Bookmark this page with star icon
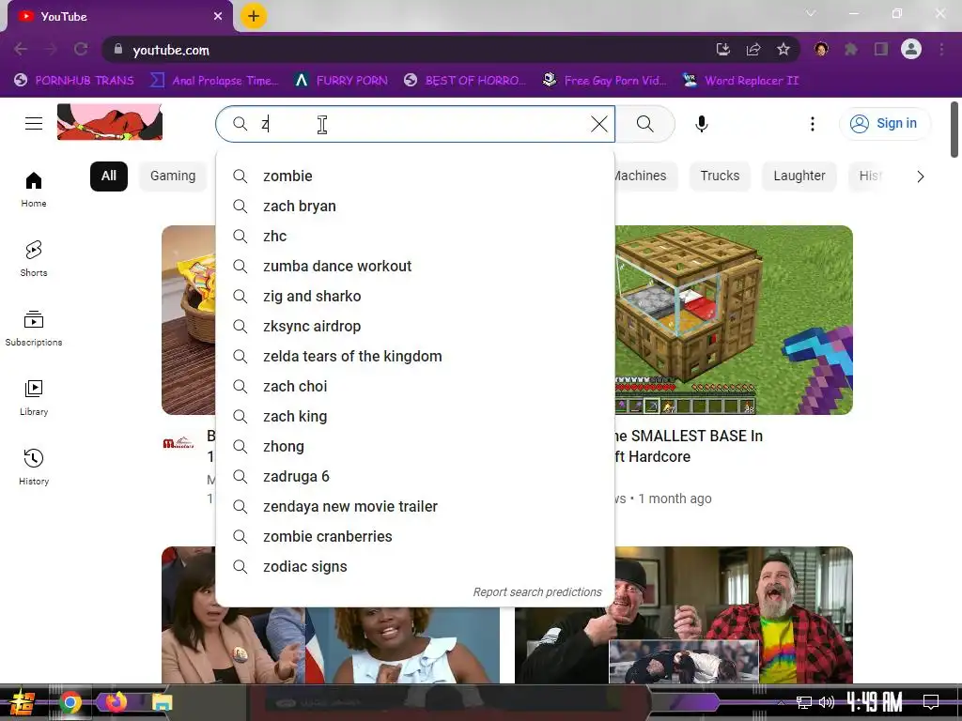This screenshot has height=721, width=962. pyautogui.click(x=784, y=49)
